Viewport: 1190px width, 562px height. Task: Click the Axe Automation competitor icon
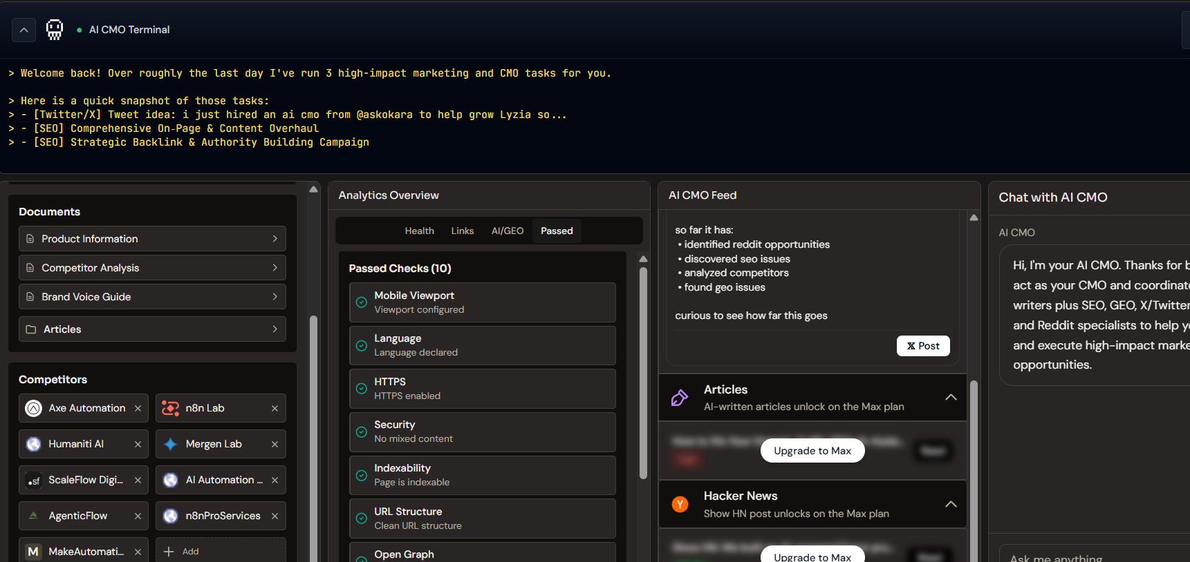33,409
